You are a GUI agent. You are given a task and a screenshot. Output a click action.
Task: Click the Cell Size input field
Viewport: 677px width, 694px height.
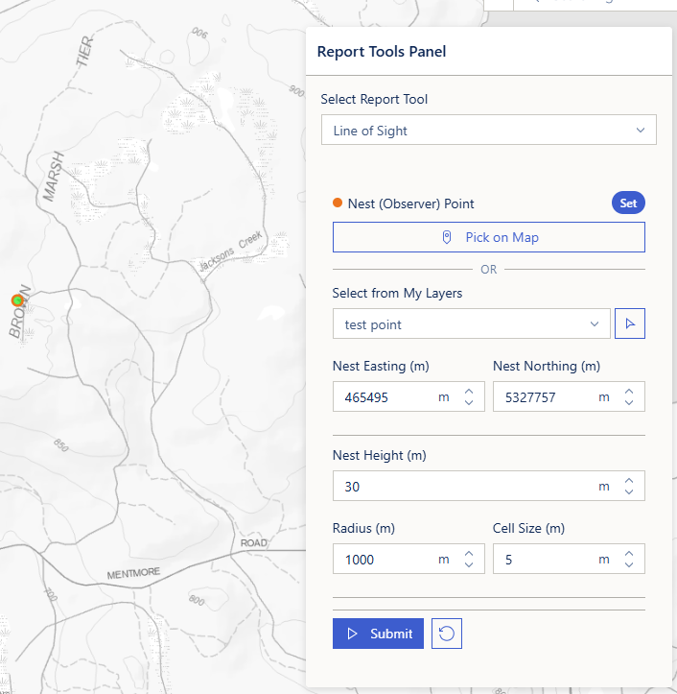pyautogui.click(x=569, y=559)
